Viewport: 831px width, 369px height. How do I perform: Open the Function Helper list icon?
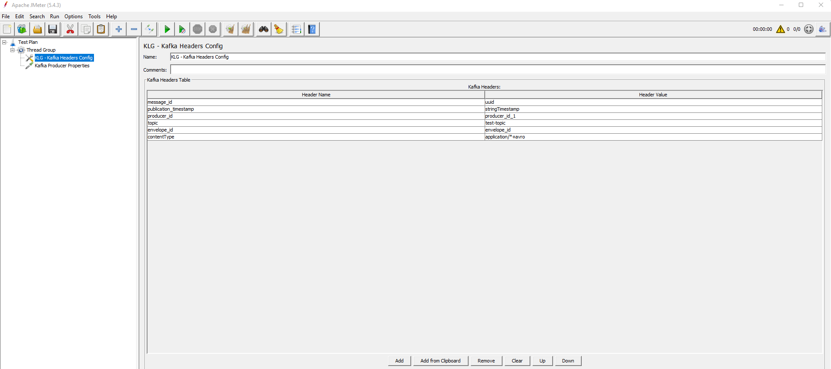[x=296, y=29]
